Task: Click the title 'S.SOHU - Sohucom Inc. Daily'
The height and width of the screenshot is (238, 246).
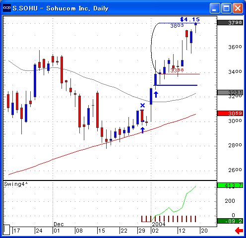Action: point(61,8)
